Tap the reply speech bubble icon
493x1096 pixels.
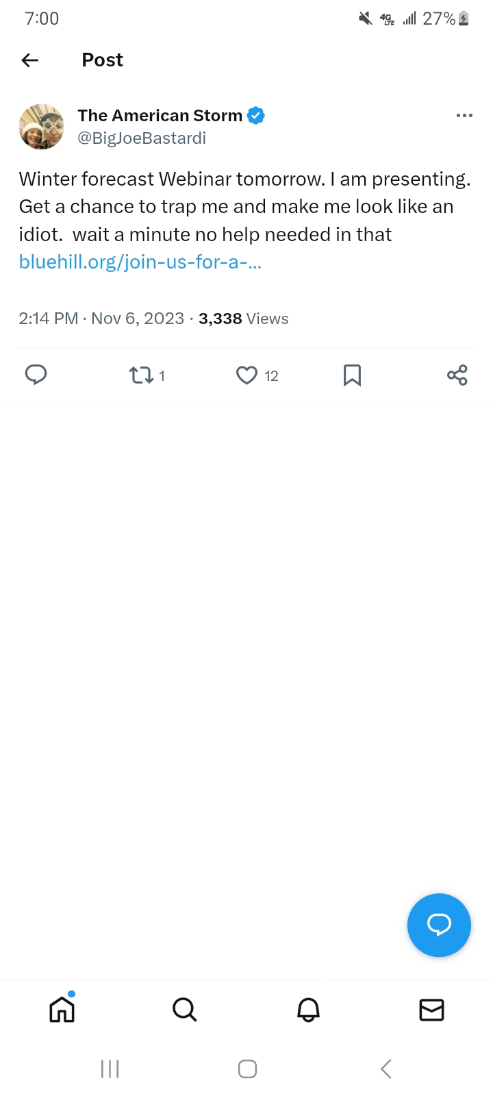36,375
